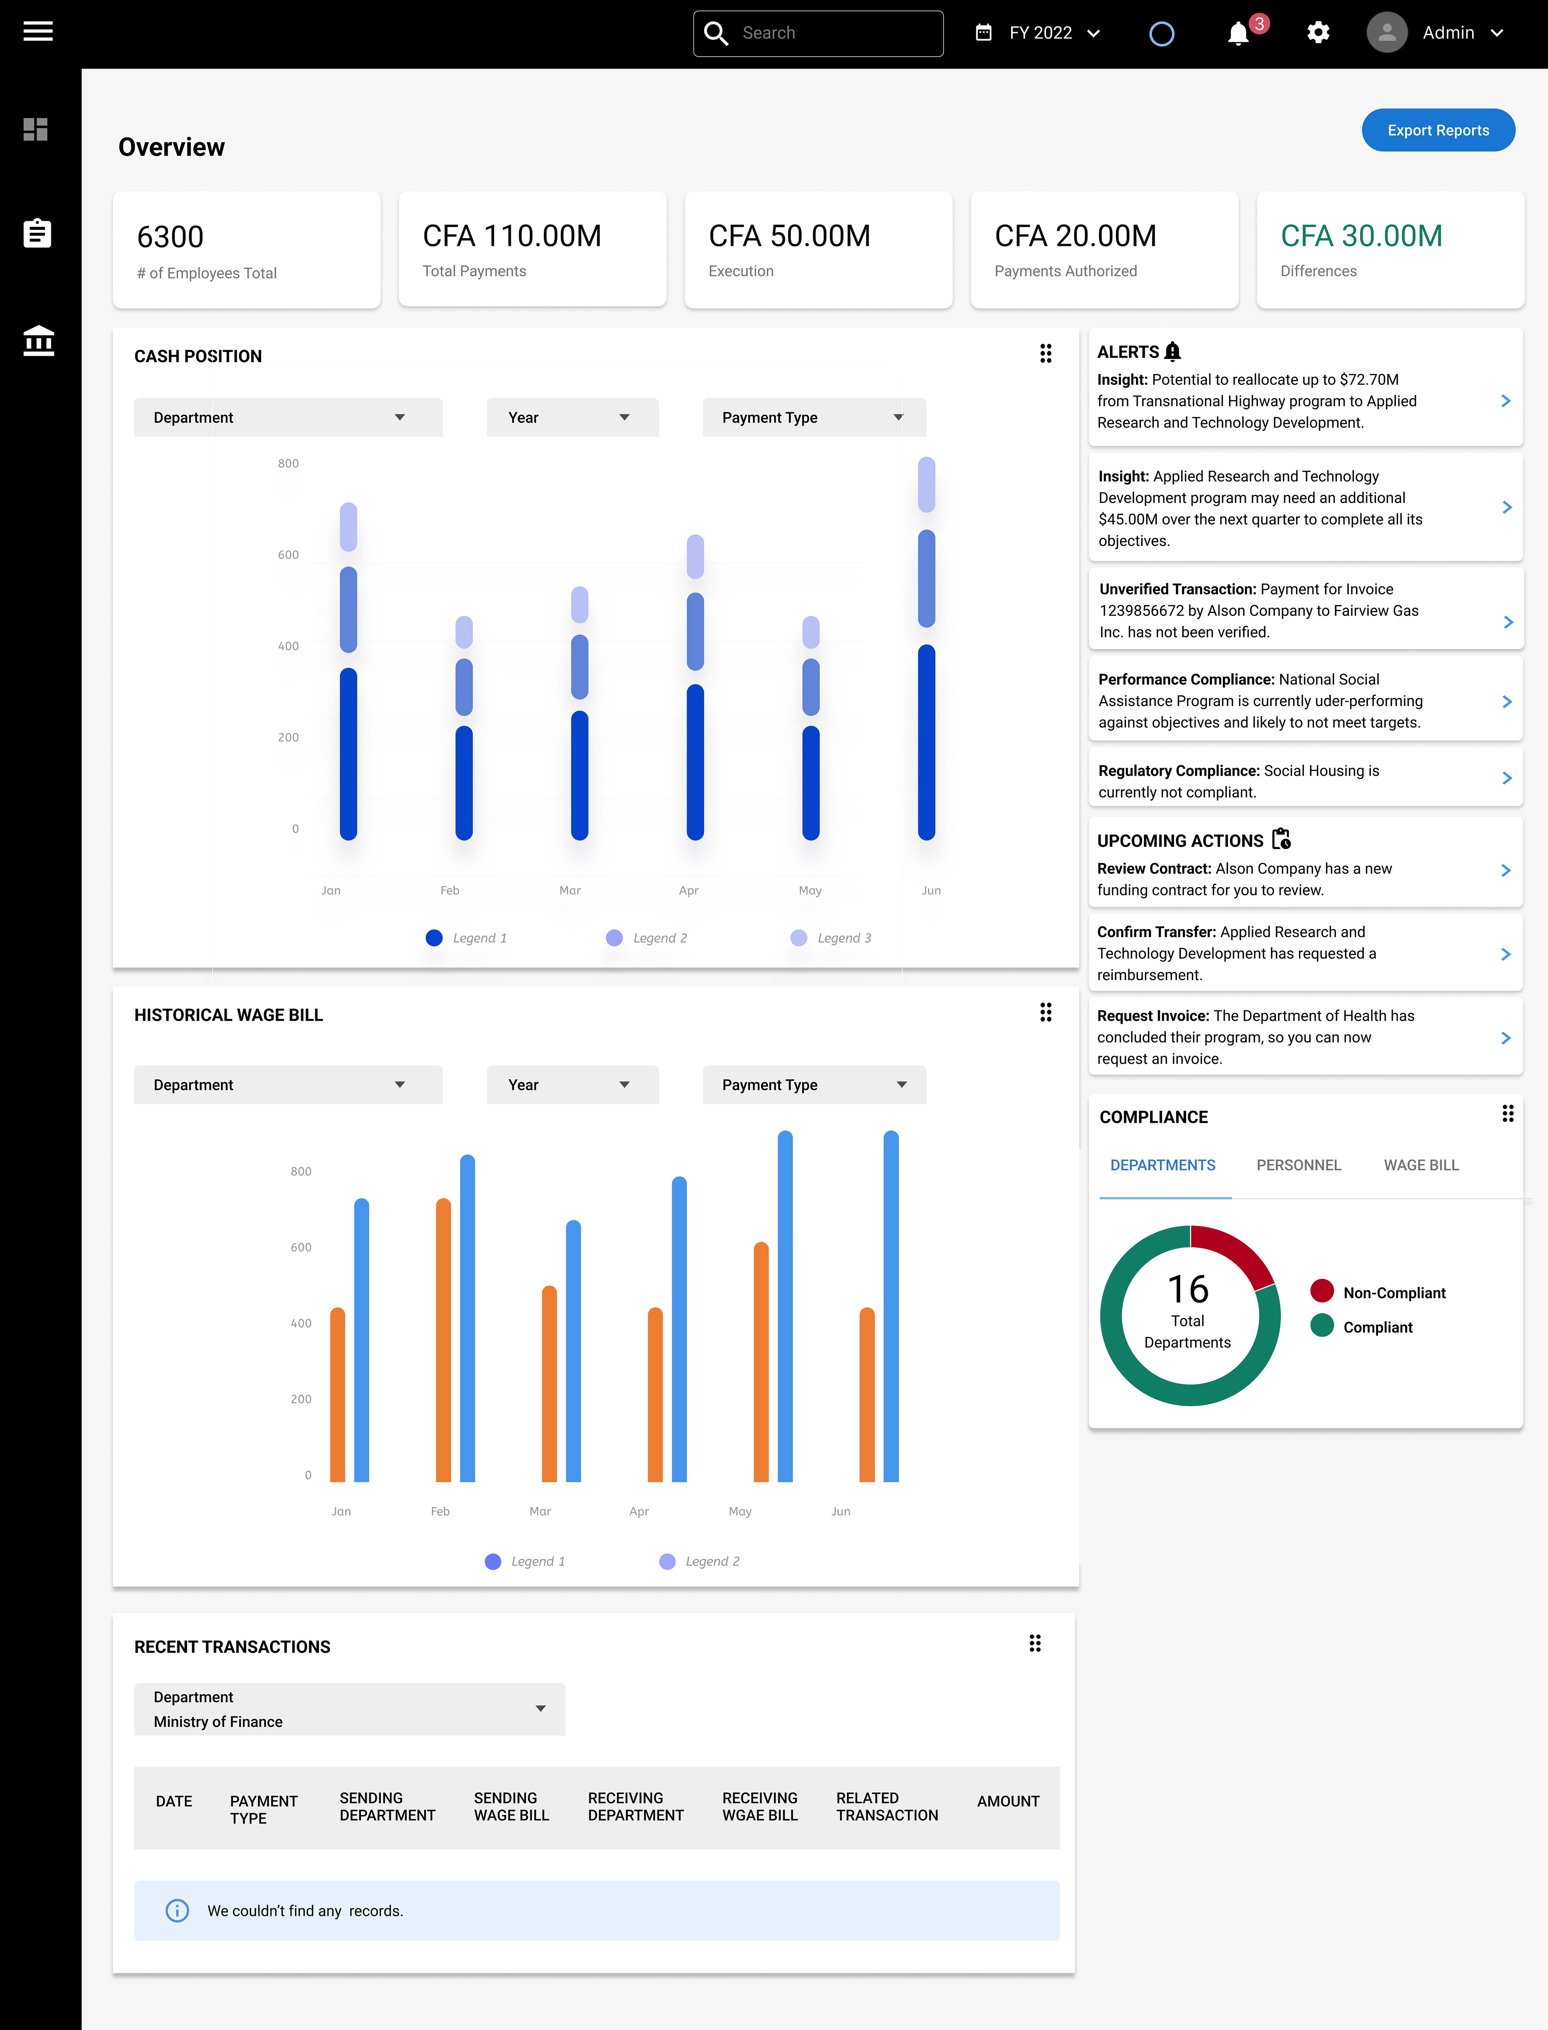Image resolution: width=1548 pixels, height=2030 pixels.
Task: Click the DATE column header
Action: coord(174,1801)
